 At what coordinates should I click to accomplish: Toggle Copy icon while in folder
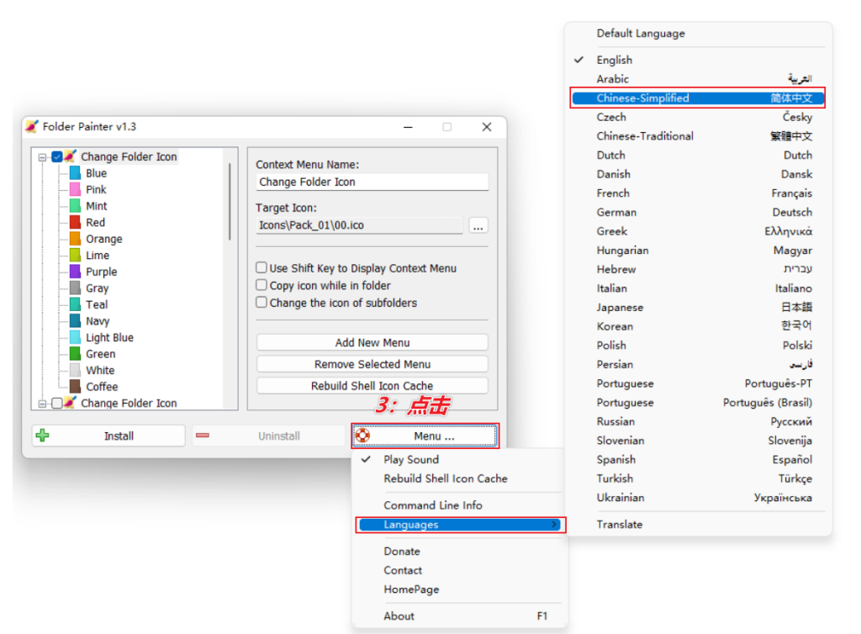261,286
